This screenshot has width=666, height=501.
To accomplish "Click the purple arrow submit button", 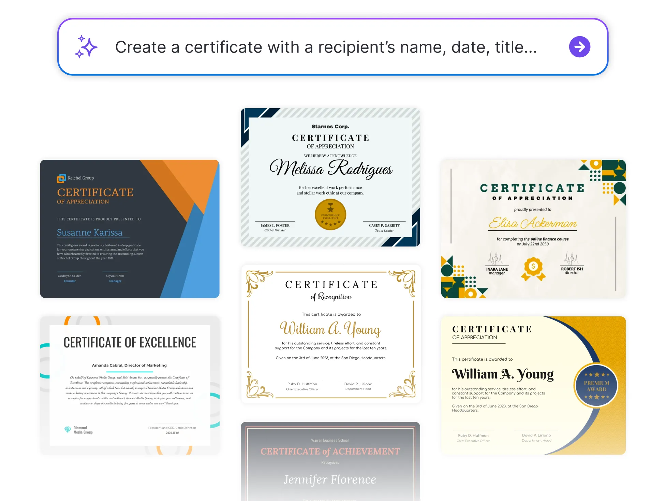I will 579,47.
